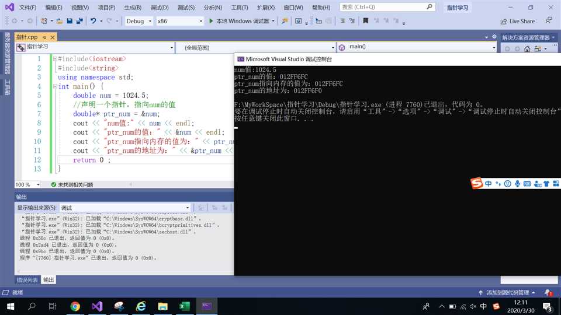Click the search magnifier in the 搜索 box
The width and height of the screenshot is (561, 315).
(x=430, y=7)
